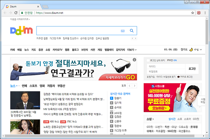This screenshot has height=139, width=210.
Task: Bookmark this page with the star icon
Action: coord(192,13)
